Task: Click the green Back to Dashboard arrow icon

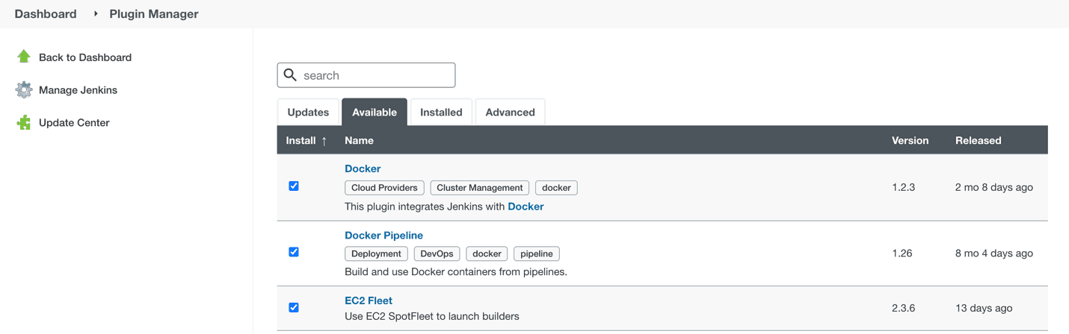Action: [x=24, y=57]
